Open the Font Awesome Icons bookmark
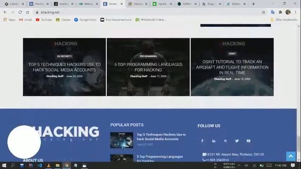The width and height of the screenshot is (301, 169). pyautogui.click(x=116, y=20)
